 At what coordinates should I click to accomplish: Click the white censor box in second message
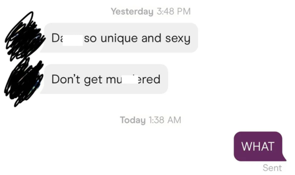tap(130, 79)
